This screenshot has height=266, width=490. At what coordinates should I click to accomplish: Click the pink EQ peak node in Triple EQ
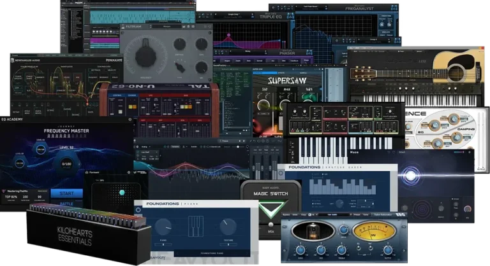(229, 35)
